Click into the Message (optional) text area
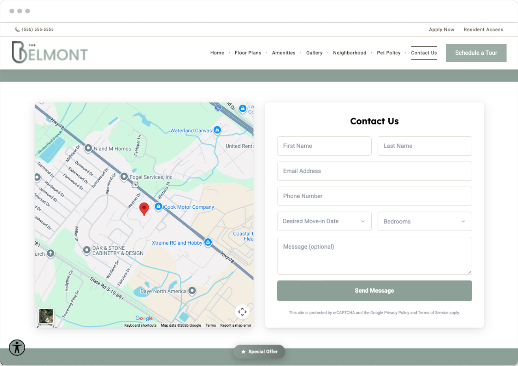Screen dimensions: 518x366 tap(375, 256)
